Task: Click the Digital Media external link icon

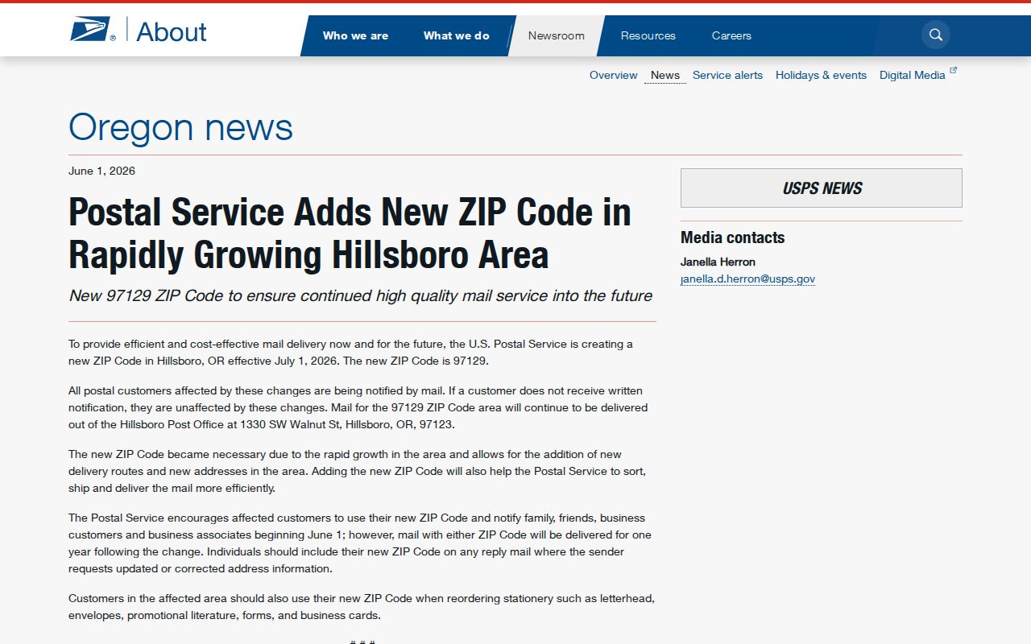Action: click(x=954, y=71)
